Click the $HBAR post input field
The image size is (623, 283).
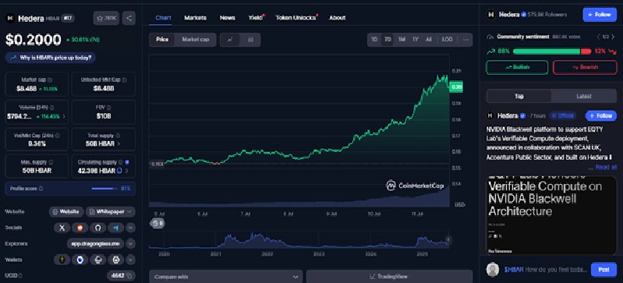(x=546, y=270)
